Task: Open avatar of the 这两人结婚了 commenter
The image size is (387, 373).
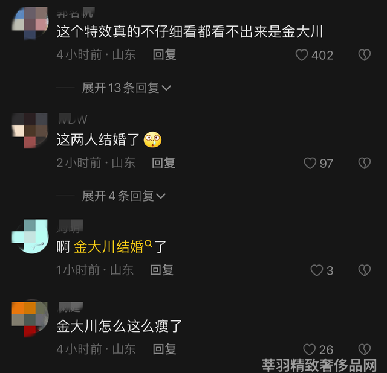Action: [x=30, y=130]
